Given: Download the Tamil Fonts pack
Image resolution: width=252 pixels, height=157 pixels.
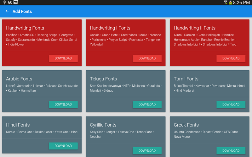Looking at the screenshot, I should [231, 105].
